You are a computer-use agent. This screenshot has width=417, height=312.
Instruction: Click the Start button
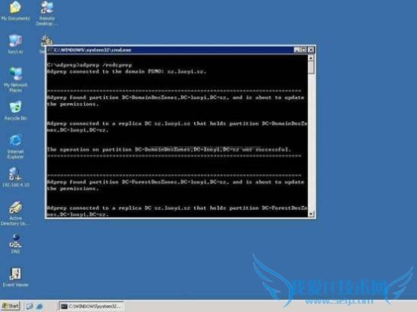[11, 306]
